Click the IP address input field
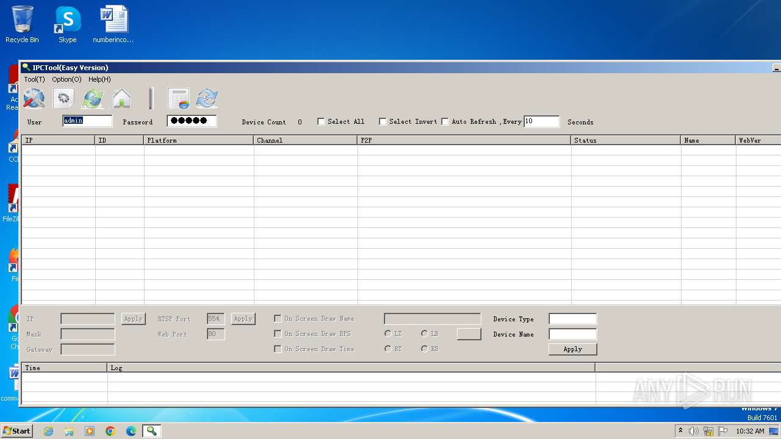781x439 pixels. [88, 319]
